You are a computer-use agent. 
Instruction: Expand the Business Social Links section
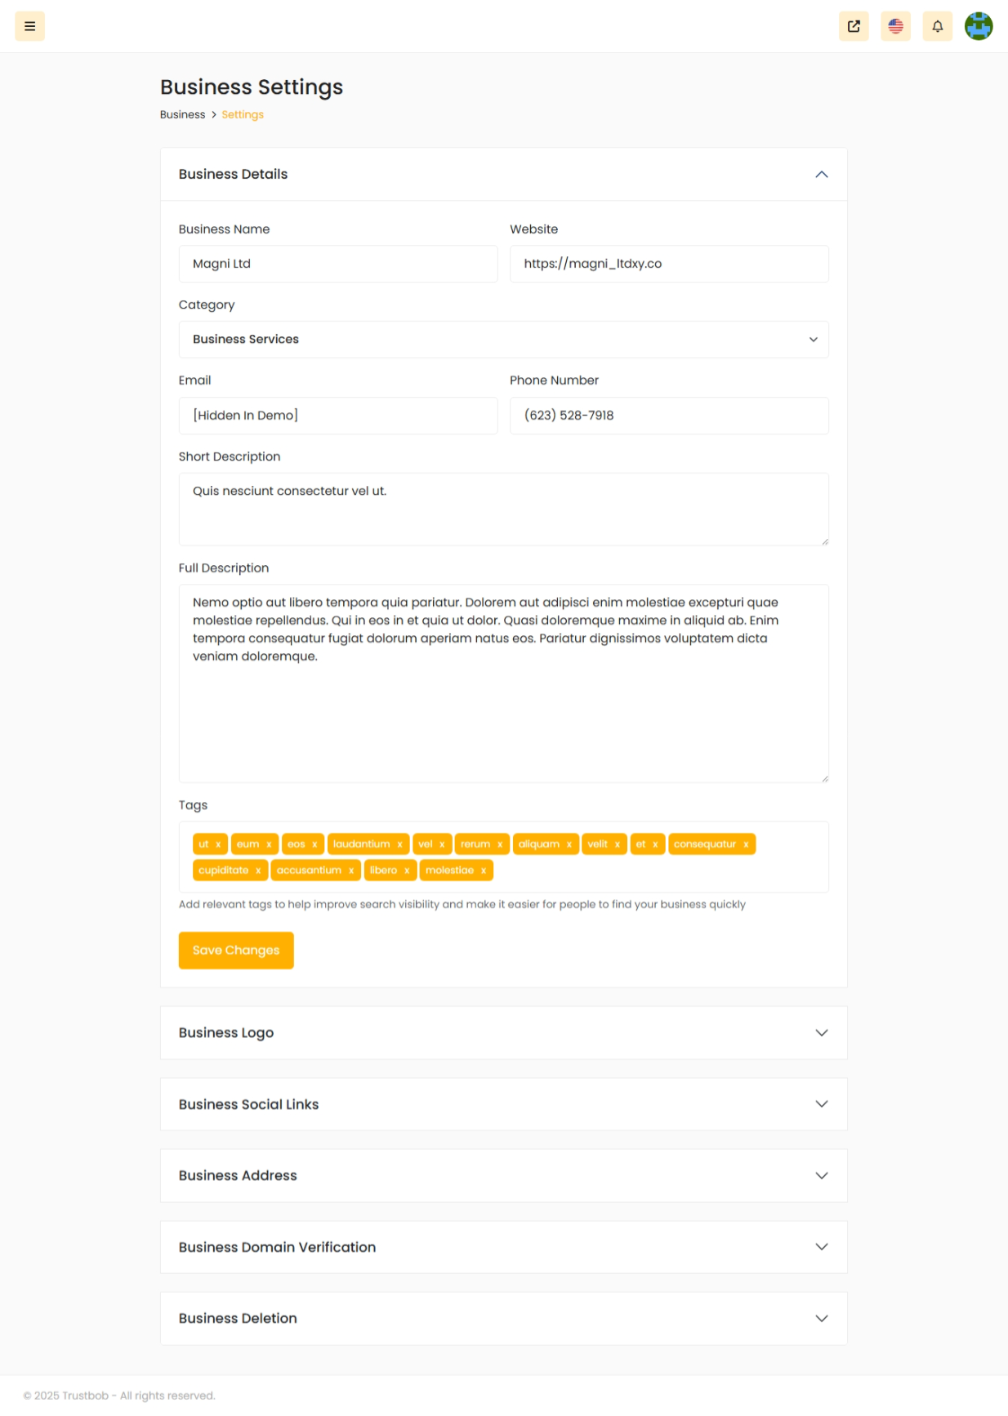(503, 1104)
